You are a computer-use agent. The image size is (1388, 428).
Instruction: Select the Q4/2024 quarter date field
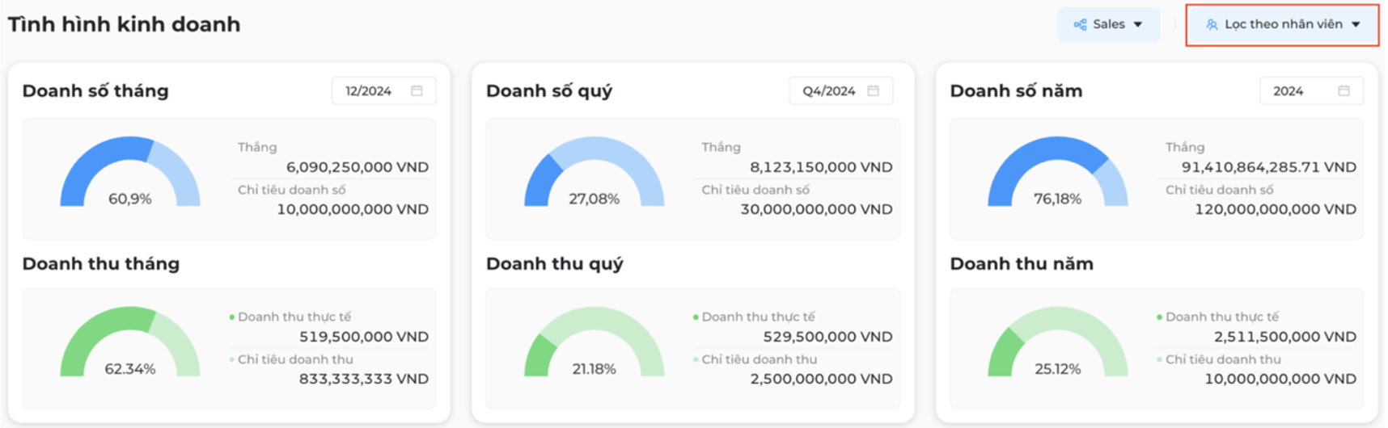pyautogui.click(x=841, y=90)
